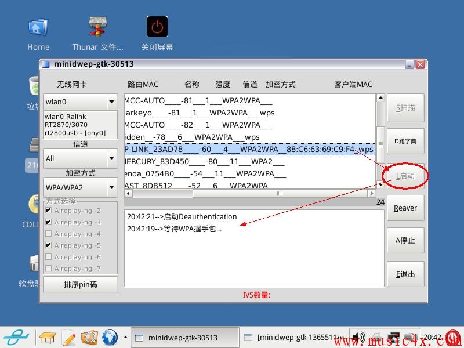Screen dimensions: 464x348
Task: Click the horizontal scroll-left arrow of network list
Action: [128, 194]
